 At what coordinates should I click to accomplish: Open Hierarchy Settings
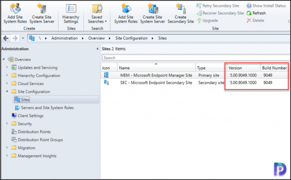pos(71,13)
